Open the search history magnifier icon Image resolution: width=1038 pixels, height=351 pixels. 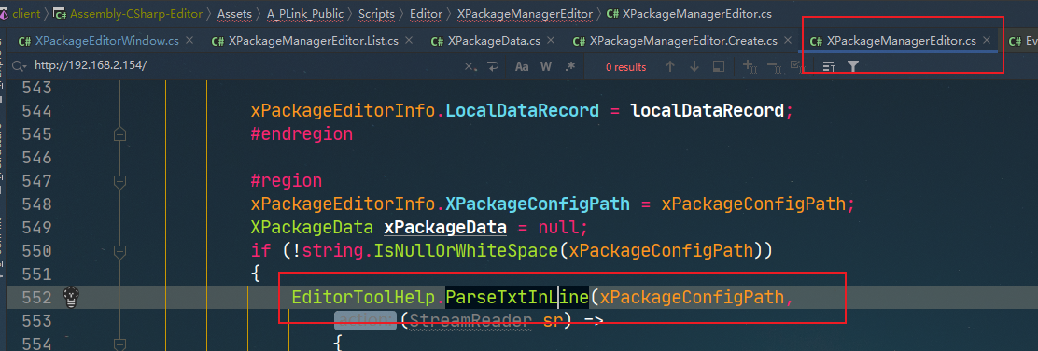[20, 66]
